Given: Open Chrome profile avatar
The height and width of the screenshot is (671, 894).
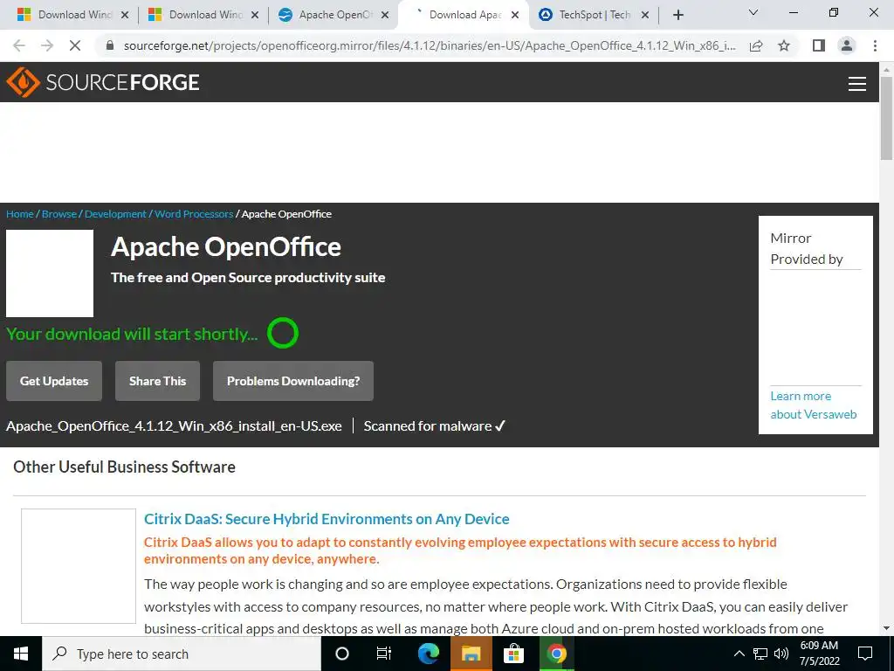Looking at the screenshot, I should [x=847, y=45].
